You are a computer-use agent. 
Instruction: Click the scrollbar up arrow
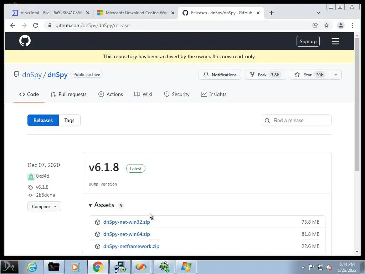click(x=357, y=35)
